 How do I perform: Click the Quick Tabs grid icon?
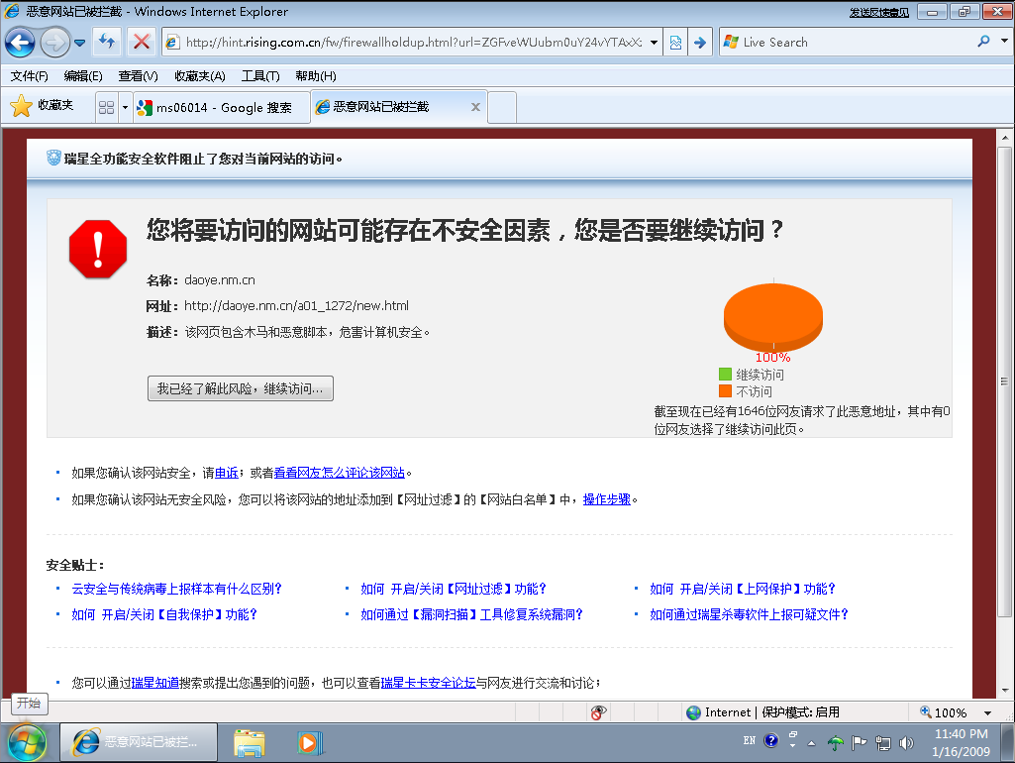point(106,107)
